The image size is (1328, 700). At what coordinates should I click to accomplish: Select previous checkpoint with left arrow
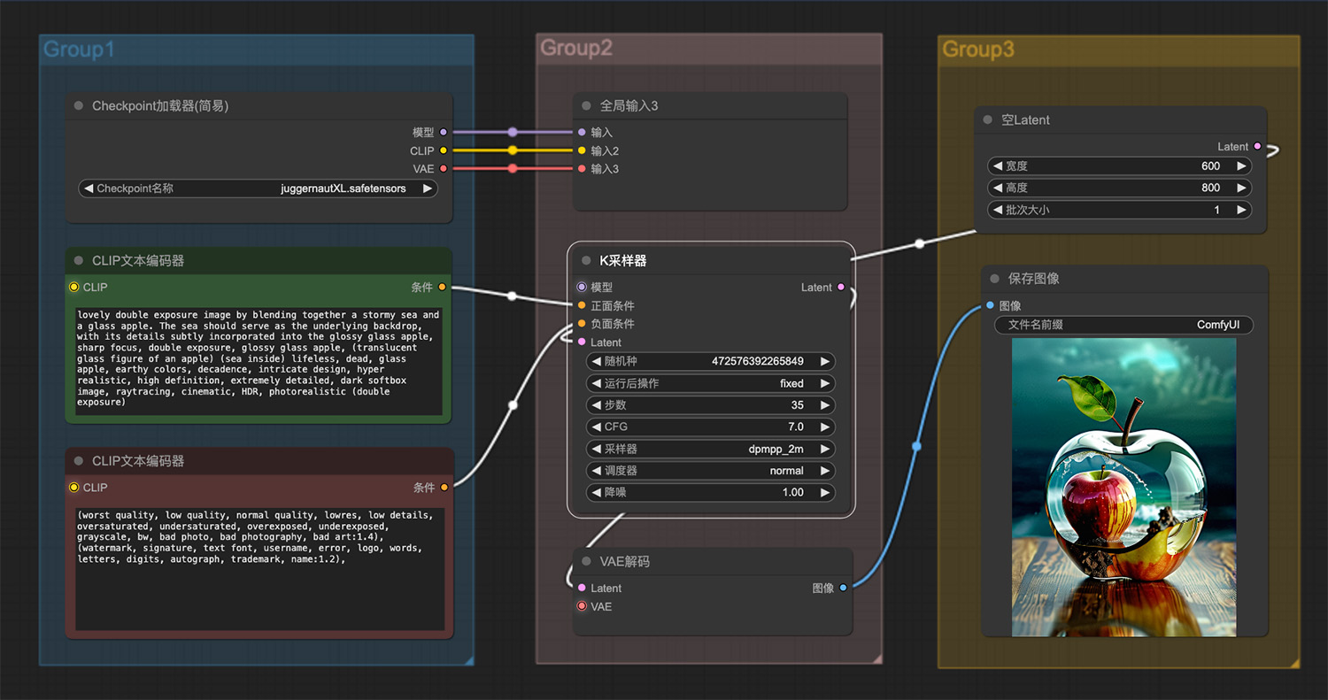click(x=89, y=188)
